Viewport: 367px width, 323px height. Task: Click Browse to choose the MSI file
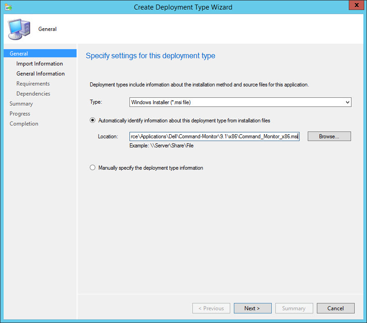329,136
